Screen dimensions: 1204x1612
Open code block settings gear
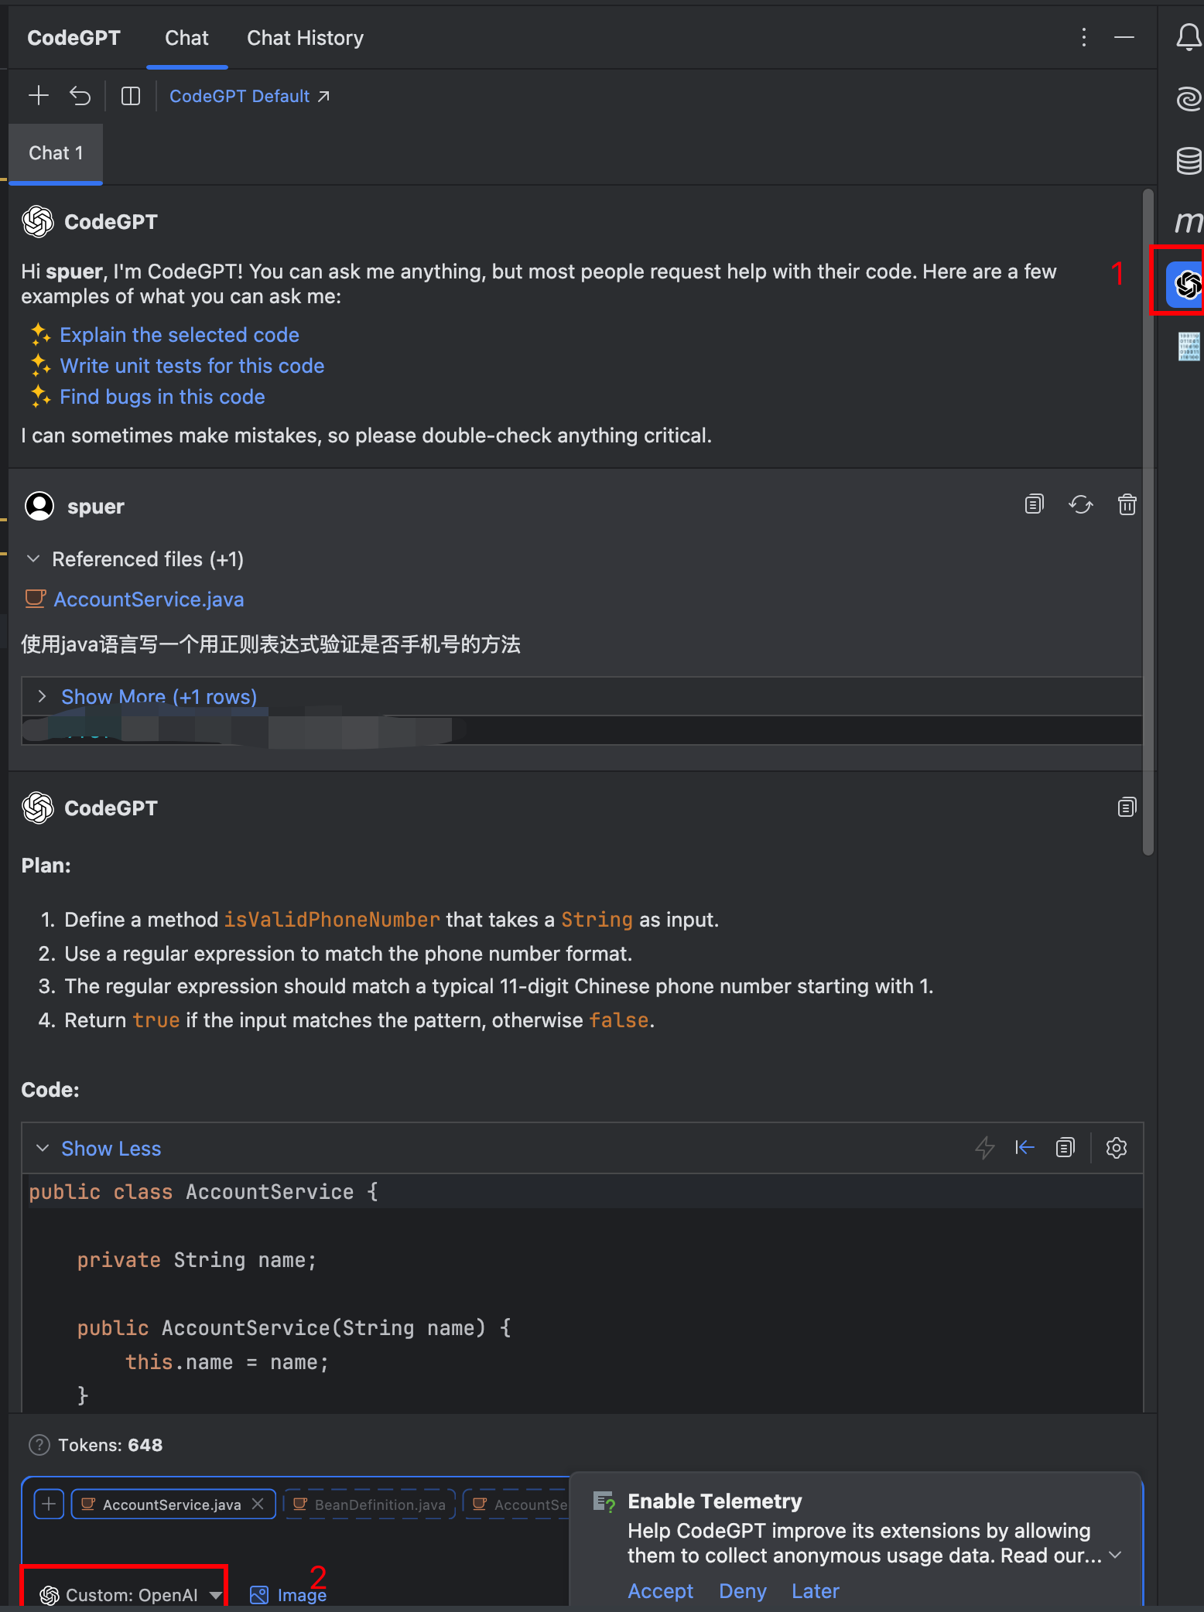1117,1148
